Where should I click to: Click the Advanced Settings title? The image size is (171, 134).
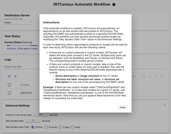tap(18, 106)
